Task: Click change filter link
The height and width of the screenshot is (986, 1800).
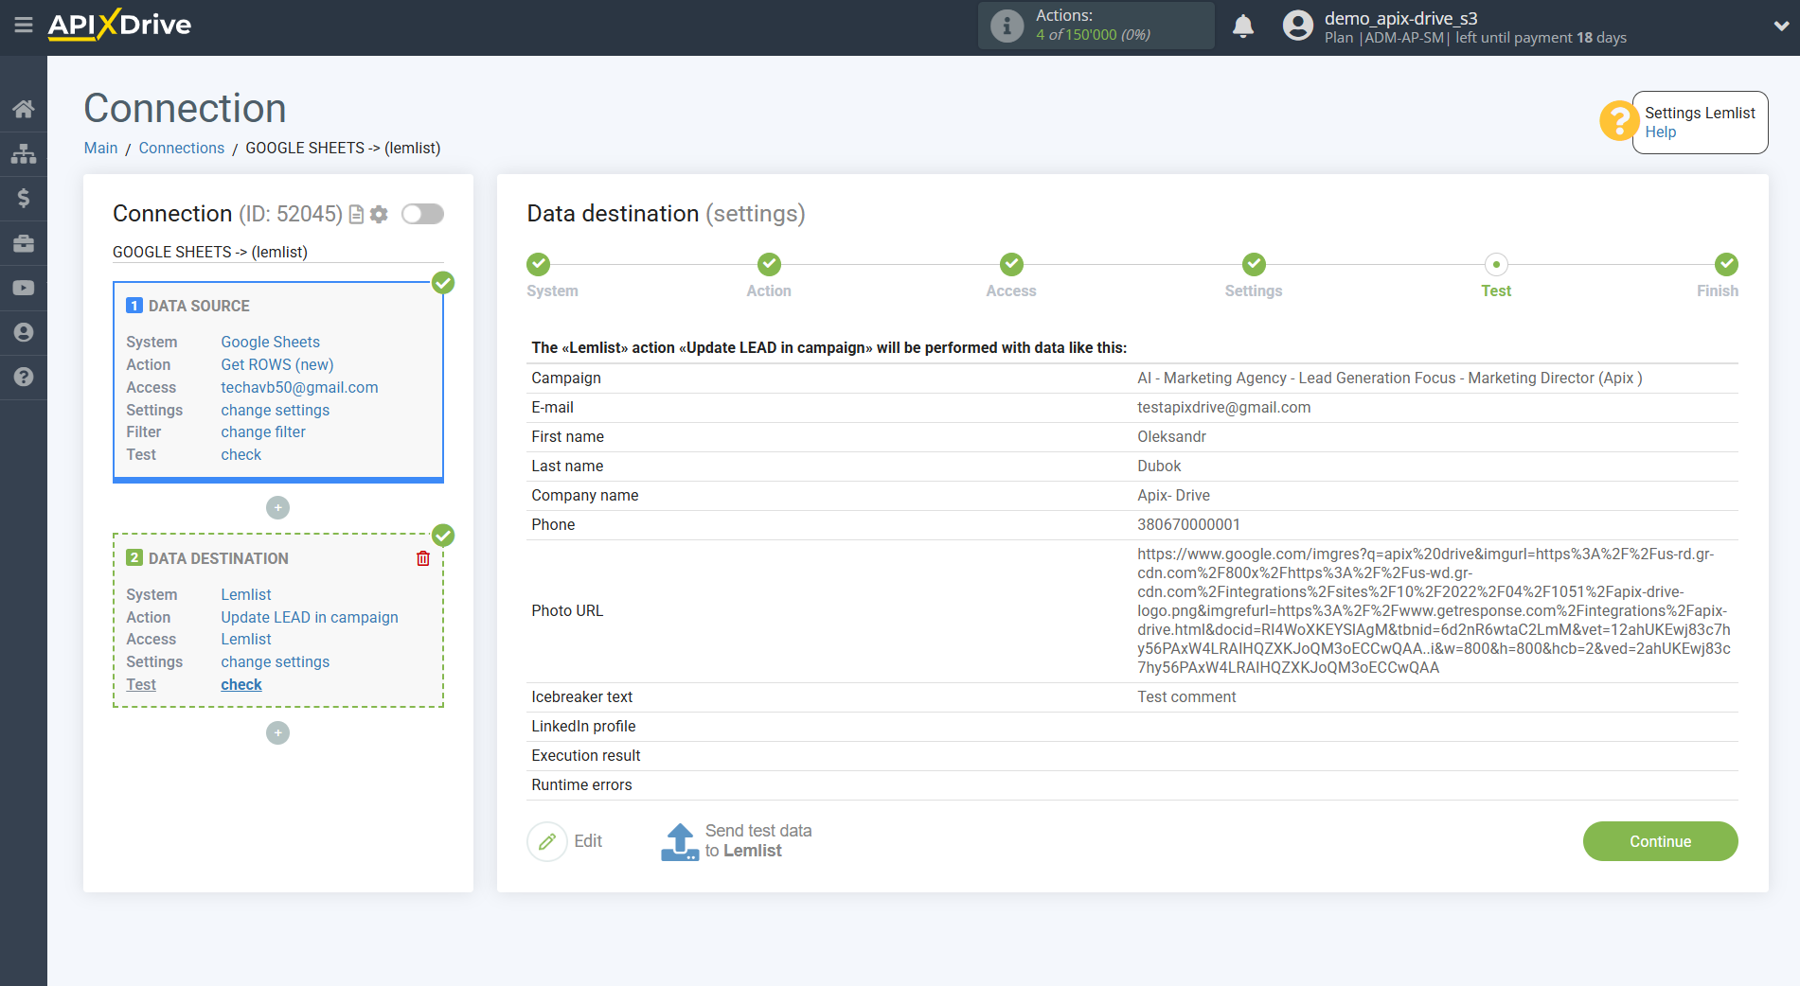Action: (263, 431)
